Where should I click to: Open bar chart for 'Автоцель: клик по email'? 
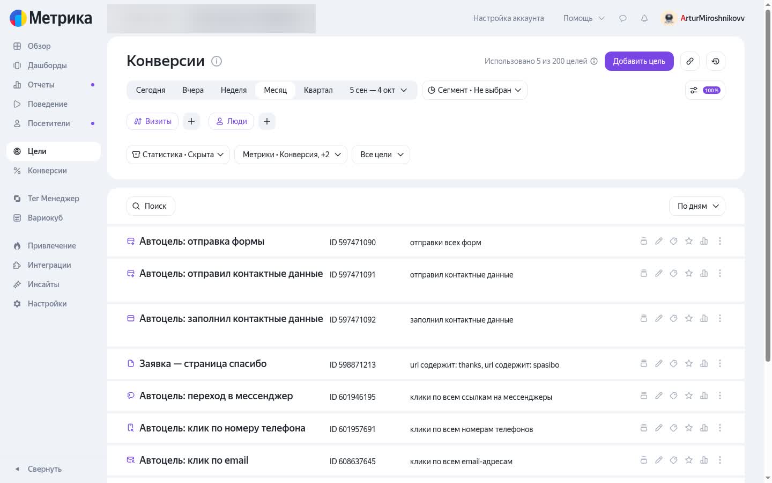[x=704, y=460]
